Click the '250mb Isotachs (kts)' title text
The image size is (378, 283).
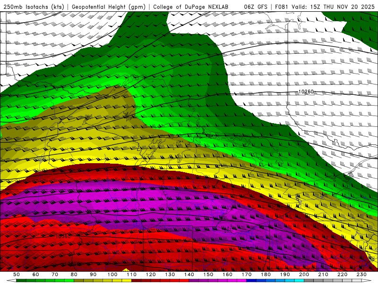(x=34, y=7)
